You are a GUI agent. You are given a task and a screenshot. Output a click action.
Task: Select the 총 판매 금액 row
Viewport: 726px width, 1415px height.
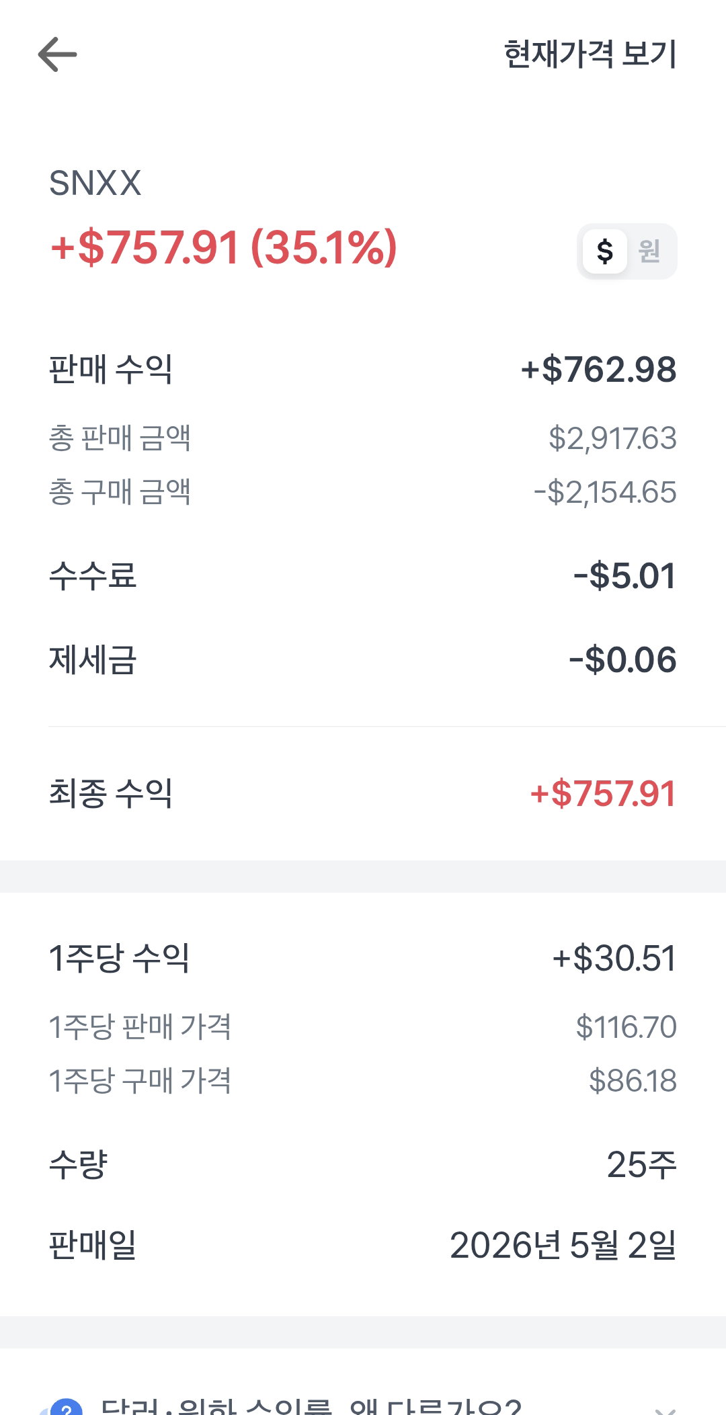pos(363,438)
